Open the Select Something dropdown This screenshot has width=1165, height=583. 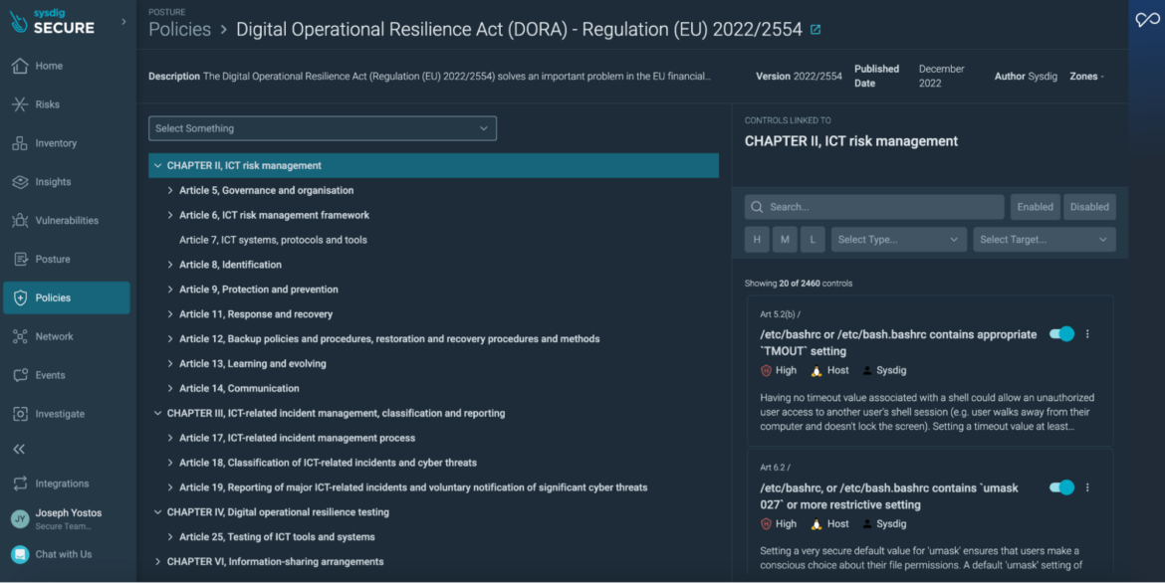click(322, 127)
